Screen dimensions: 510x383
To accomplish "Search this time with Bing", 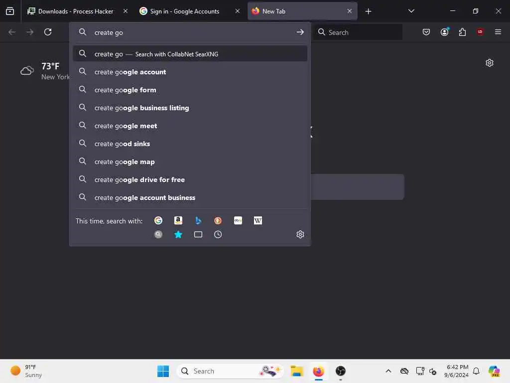I will [x=198, y=220].
